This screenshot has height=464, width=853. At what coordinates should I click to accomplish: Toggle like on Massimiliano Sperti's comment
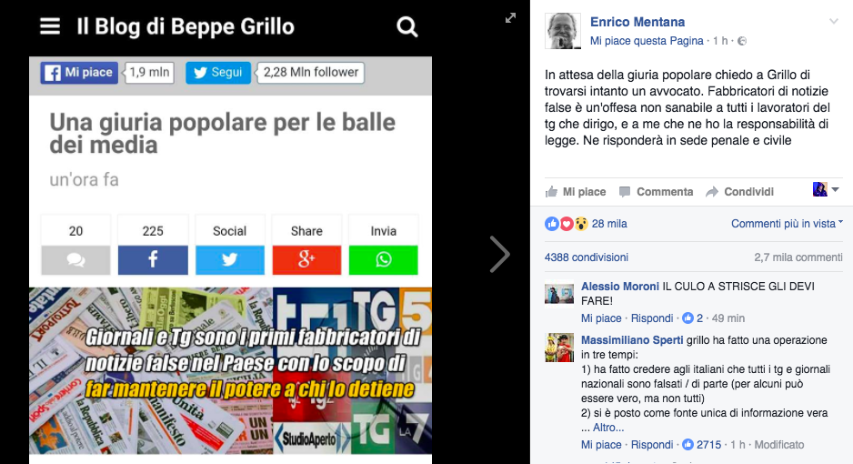point(601,444)
